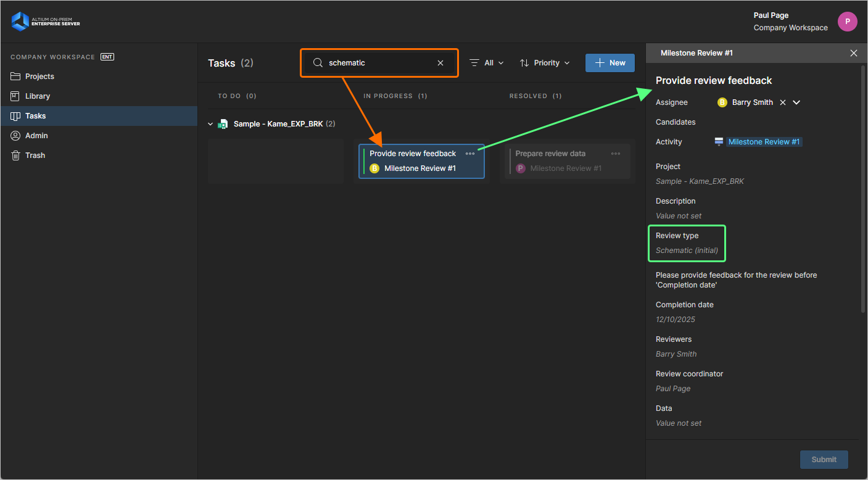
Task: Open the user avatar menu
Action: coord(847,22)
